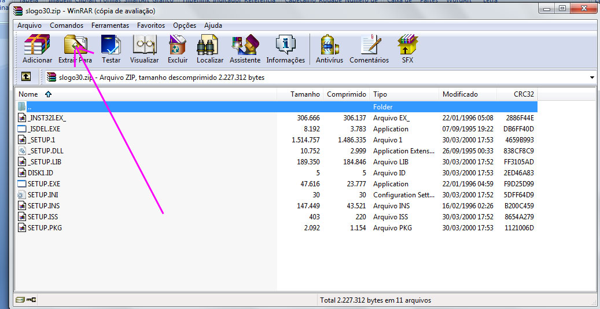Click the Adicionar toolbar icon
Screen dimensions: 600x309
coord(37,45)
